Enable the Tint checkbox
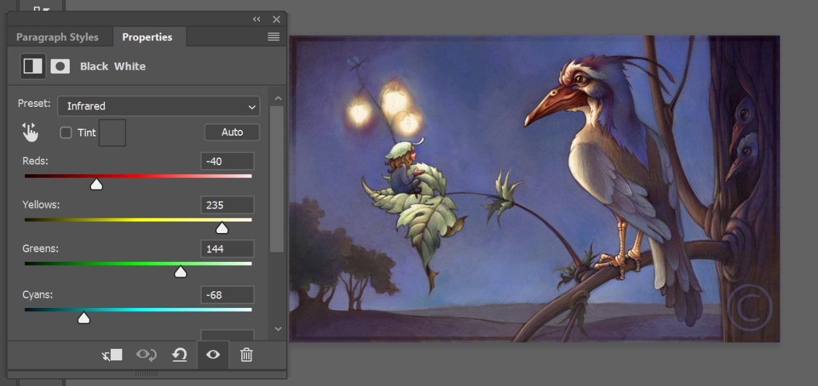This screenshot has width=818, height=386. pos(66,133)
